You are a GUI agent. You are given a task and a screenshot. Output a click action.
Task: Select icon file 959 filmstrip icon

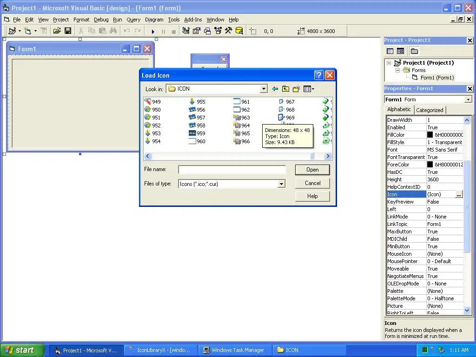pyautogui.click(x=197, y=133)
